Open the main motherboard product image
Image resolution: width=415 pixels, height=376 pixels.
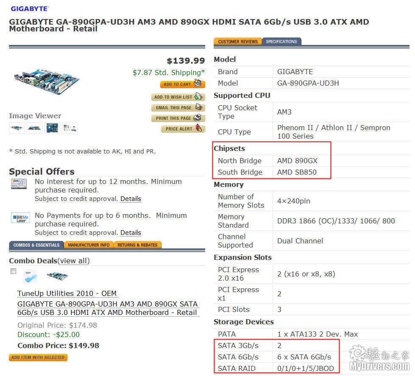pyautogui.click(x=47, y=82)
